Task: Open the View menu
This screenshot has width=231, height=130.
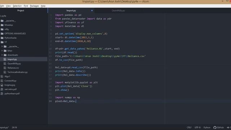Action: pos(8,6)
